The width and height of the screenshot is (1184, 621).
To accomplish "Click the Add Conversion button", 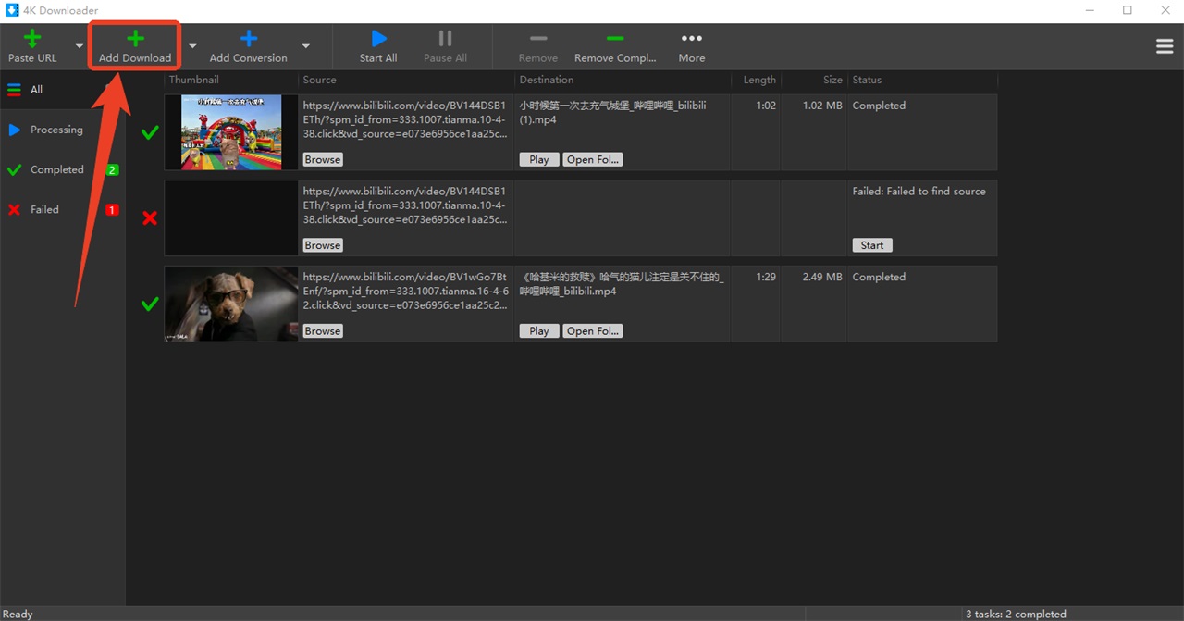I will point(248,46).
